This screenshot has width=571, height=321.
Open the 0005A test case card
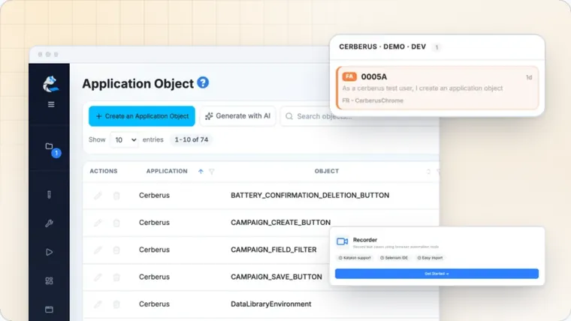pos(437,88)
